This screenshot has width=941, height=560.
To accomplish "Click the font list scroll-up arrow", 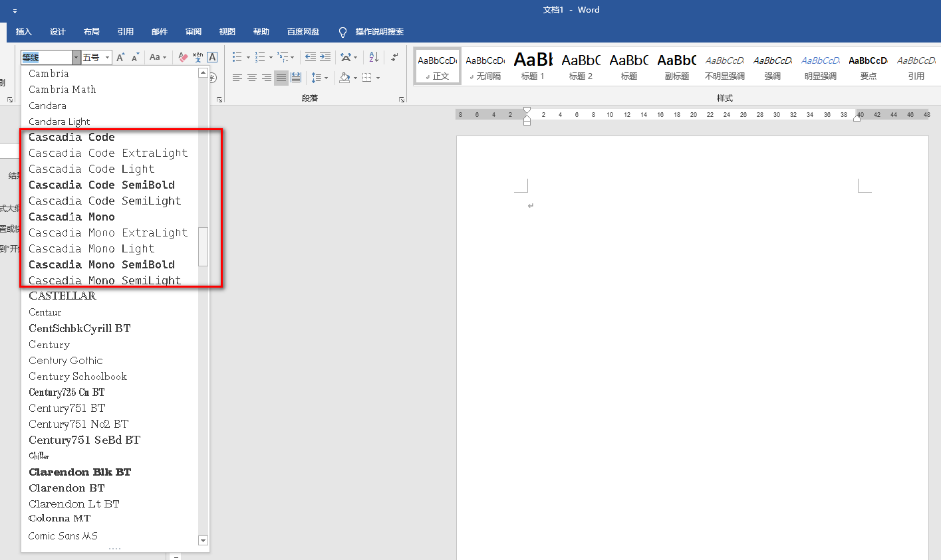I will pyautogui.click(x=203, y=73).
